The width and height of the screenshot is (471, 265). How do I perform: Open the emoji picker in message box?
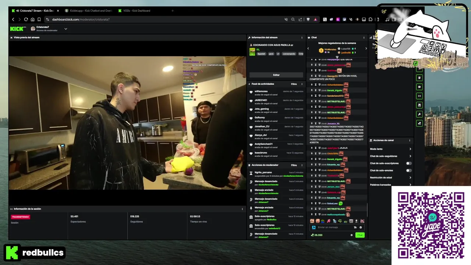[x=361, y=227]
